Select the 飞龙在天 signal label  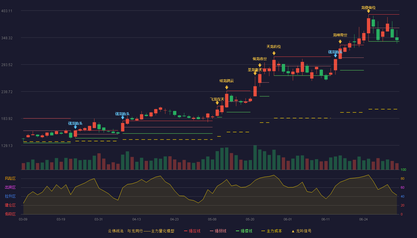[x=217, y=99]
